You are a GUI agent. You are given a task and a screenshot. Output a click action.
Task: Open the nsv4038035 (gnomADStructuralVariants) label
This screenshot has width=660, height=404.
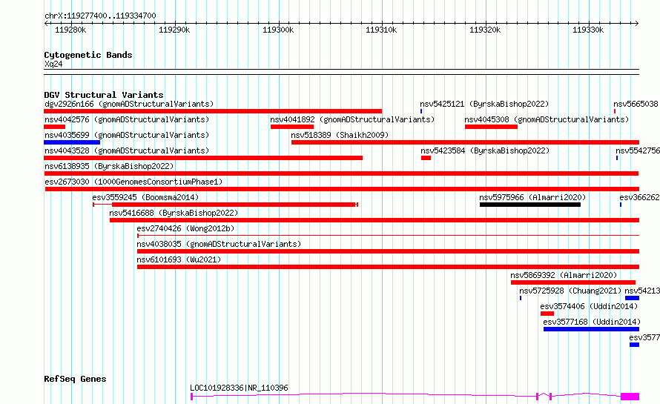coord(219,244)
